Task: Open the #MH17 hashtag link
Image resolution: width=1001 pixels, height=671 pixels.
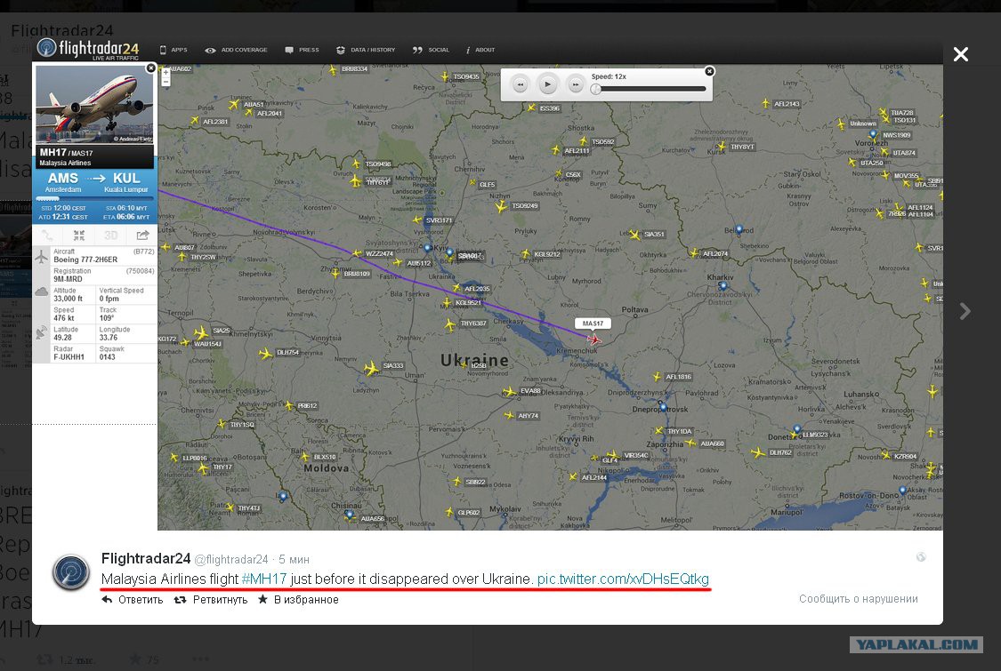Action: click(x=263, y=579)
